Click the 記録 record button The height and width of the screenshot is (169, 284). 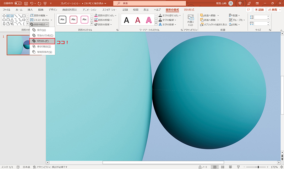pos(259,10)
